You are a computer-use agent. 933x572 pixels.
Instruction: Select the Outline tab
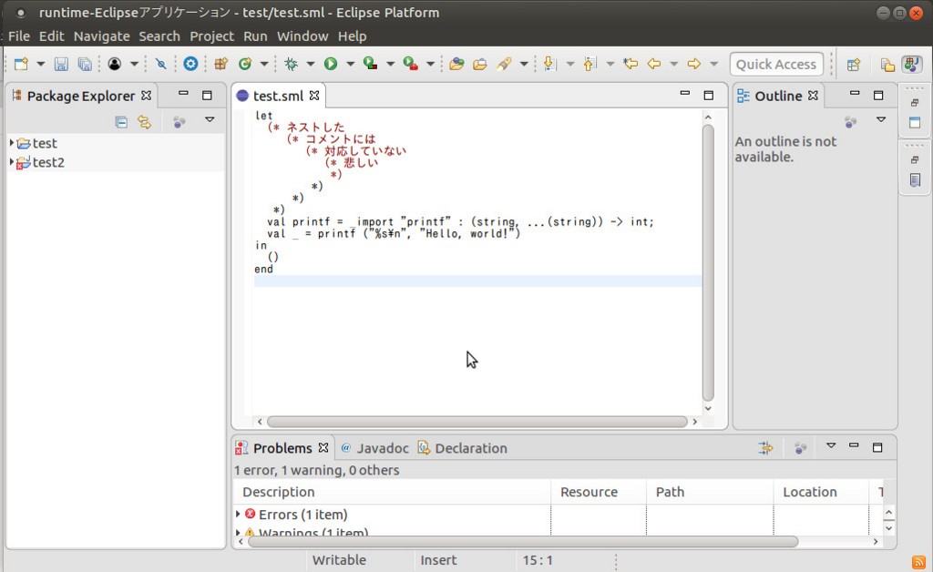click(778, 96)
